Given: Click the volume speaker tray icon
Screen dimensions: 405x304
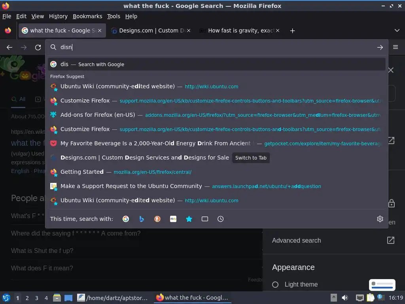Looking at the screenshot, I should point(344,298).
